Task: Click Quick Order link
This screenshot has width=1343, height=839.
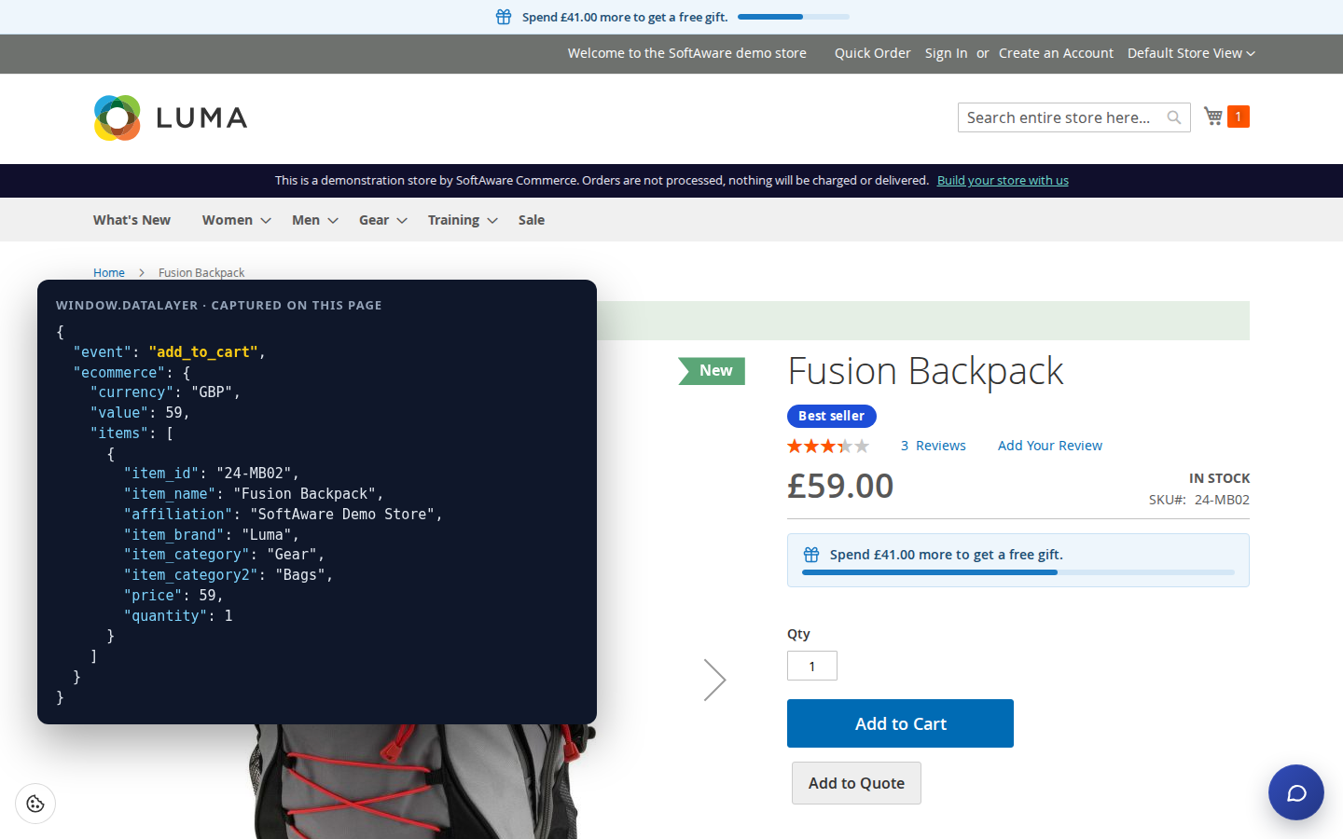Action: pyautogui.click(x=873, y=53)
